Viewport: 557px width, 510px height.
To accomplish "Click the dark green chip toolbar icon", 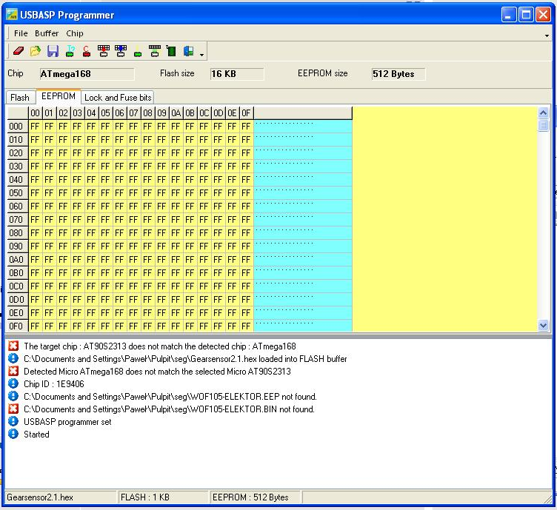I will [x=171, y=52].
